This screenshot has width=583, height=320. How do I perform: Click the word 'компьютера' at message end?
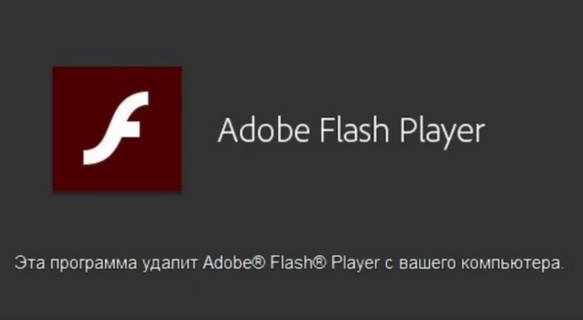[512, 265]
